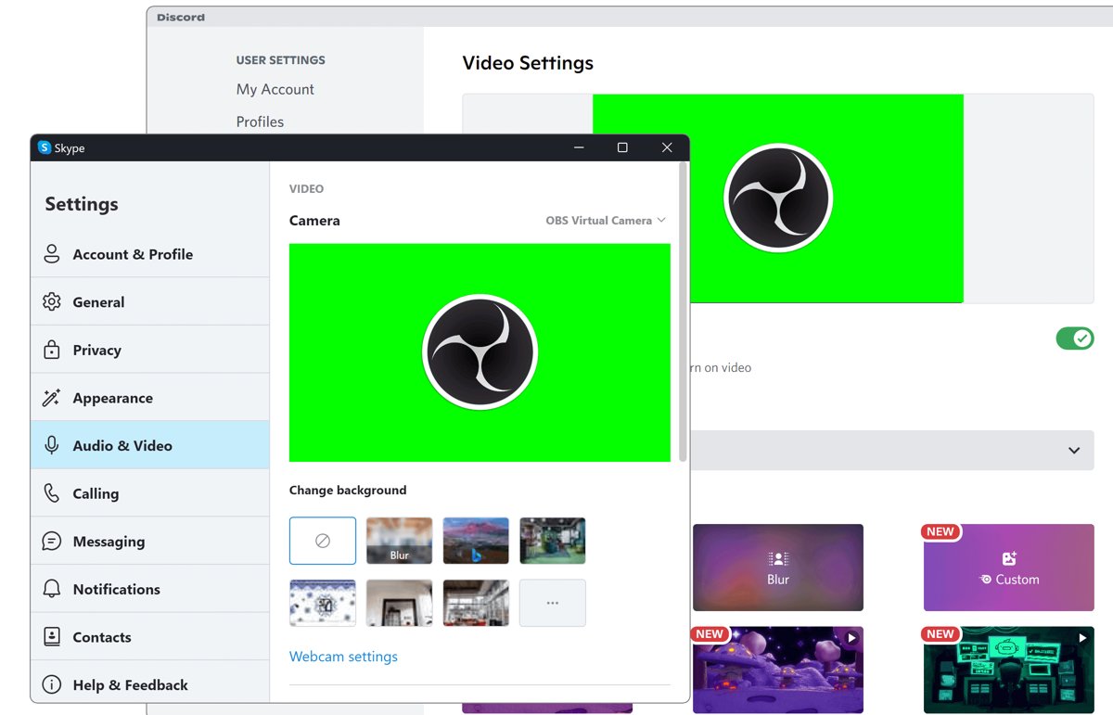Click the Skype camera preview area
Image resolution: width=1113 pixels, height=715 pixels.
[480, 352]
